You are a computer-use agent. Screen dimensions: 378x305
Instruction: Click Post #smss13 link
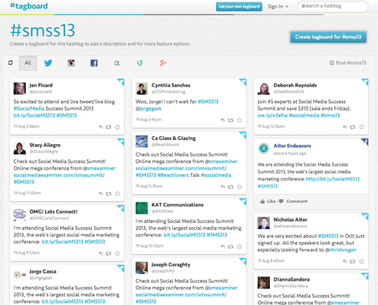348,63
